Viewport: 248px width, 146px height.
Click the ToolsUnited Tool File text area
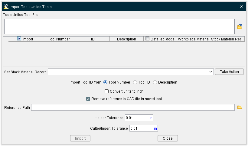click(x=119, y=27)
